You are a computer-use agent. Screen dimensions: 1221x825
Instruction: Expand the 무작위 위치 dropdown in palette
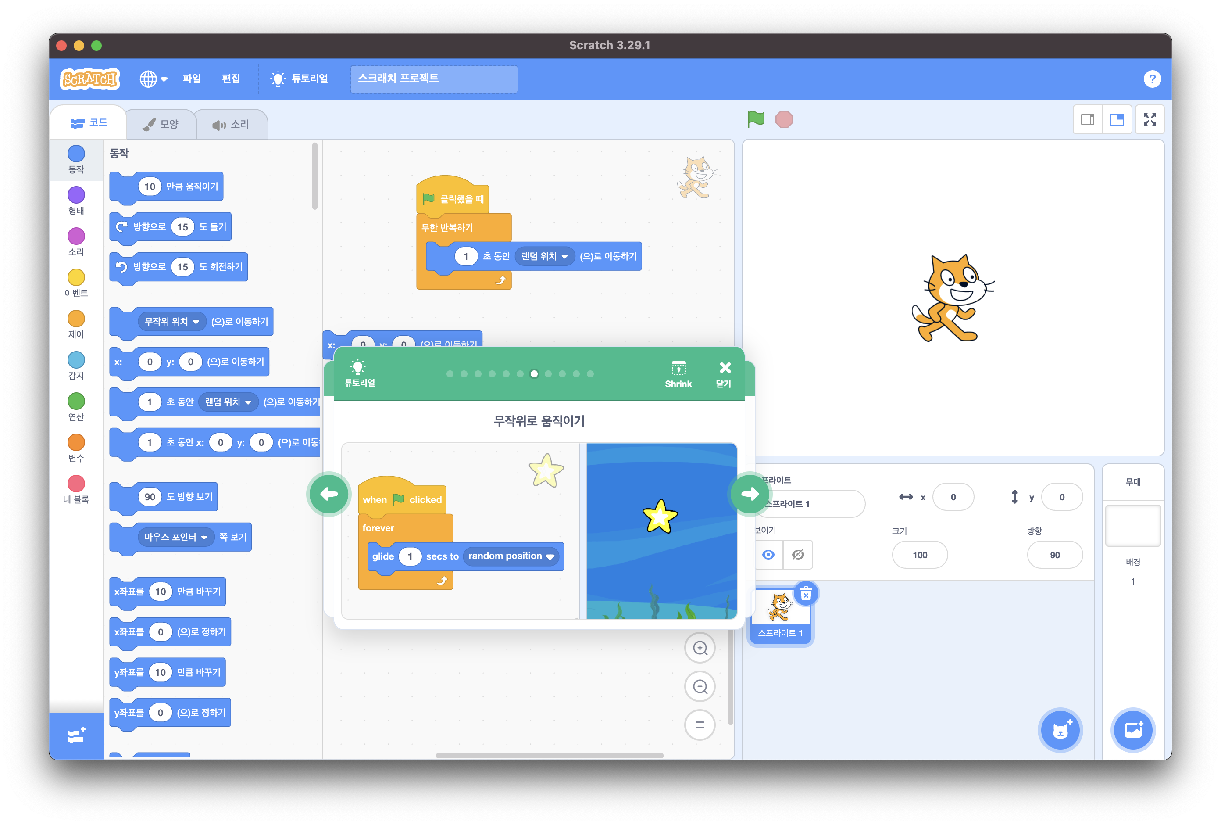(x=196, y=322)
